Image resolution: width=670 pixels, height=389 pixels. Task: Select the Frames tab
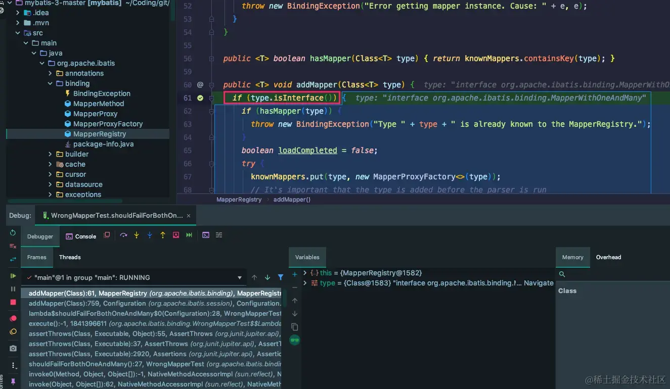click(x=37, y=257)
